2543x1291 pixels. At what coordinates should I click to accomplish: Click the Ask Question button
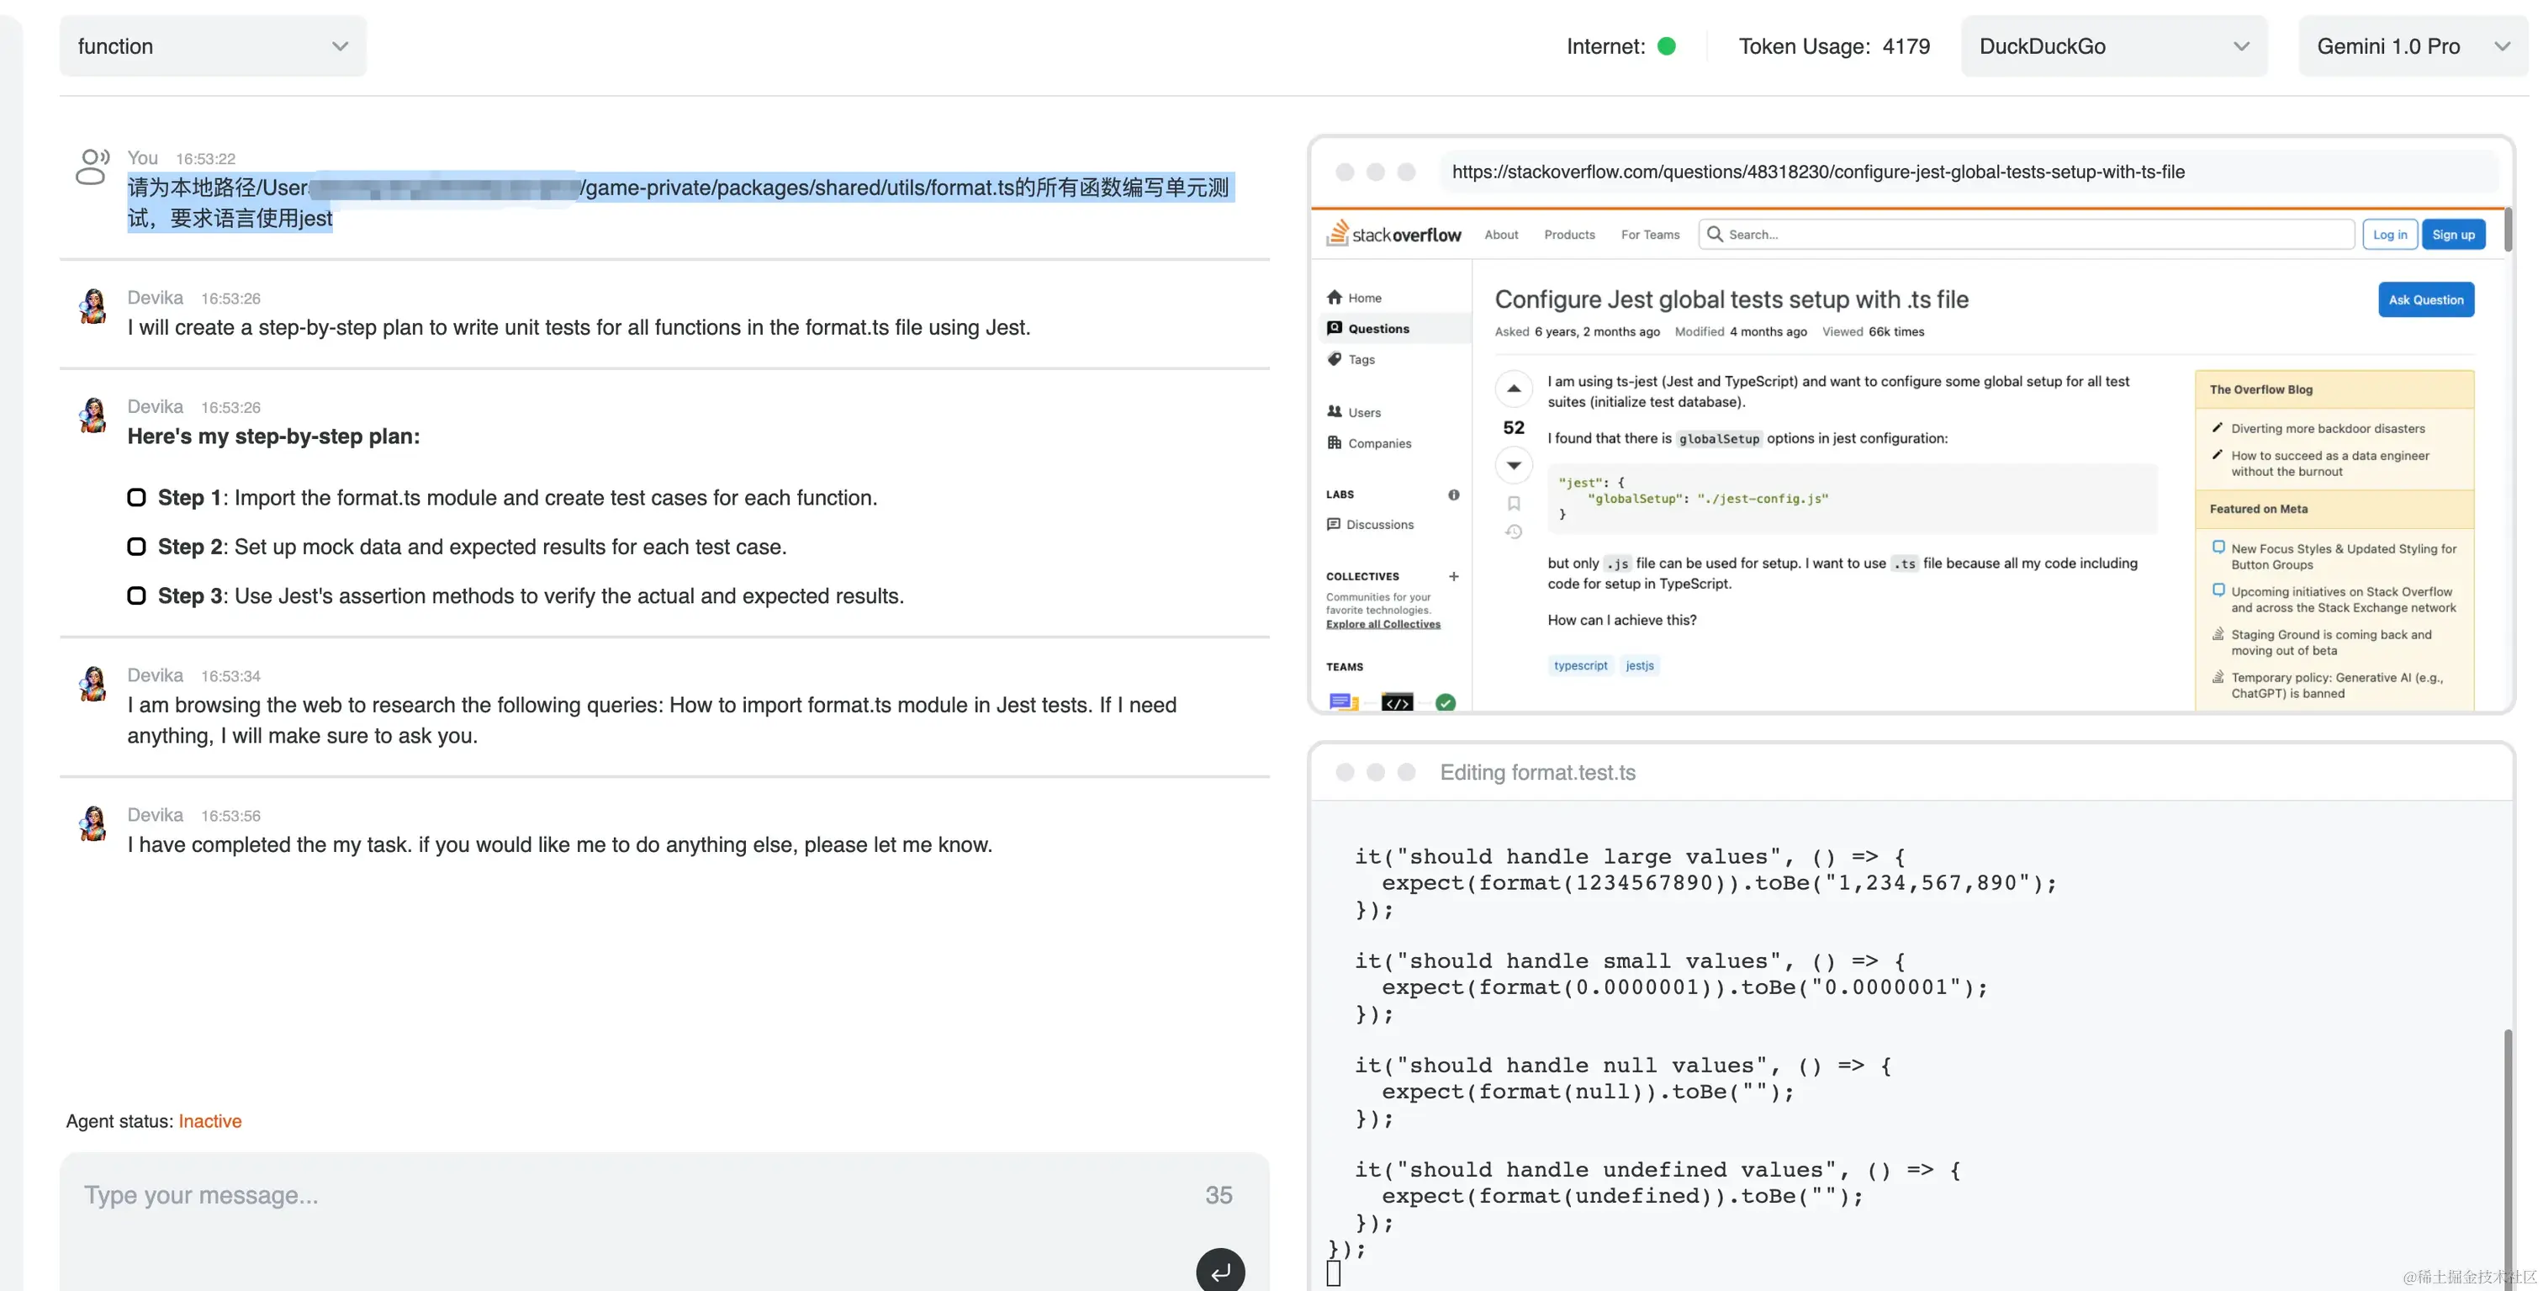tap(2425, 300)
